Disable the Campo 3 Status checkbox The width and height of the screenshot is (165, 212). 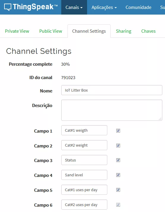pos(118,160)
